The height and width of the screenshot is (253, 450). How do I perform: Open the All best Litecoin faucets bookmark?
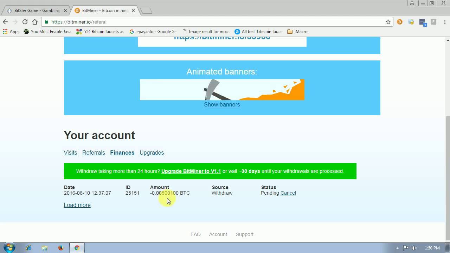point(258,32)
